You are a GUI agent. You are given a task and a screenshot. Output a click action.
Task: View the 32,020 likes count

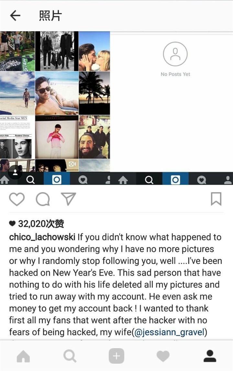click(36, 224)
